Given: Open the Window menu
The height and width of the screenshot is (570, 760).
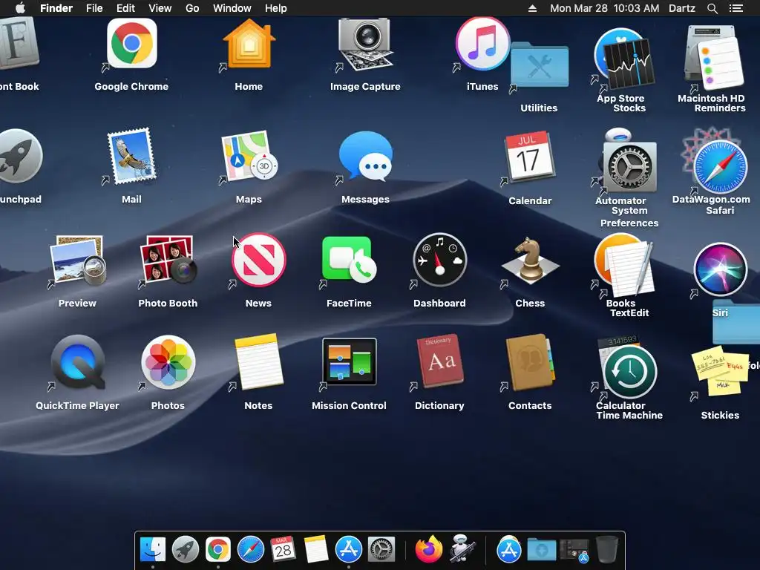Looking at the screenshot, I should (232, 8).
